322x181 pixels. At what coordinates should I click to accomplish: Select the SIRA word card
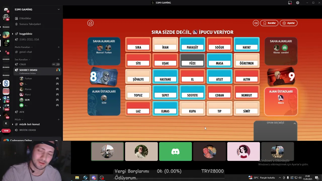tap(138, 44)
